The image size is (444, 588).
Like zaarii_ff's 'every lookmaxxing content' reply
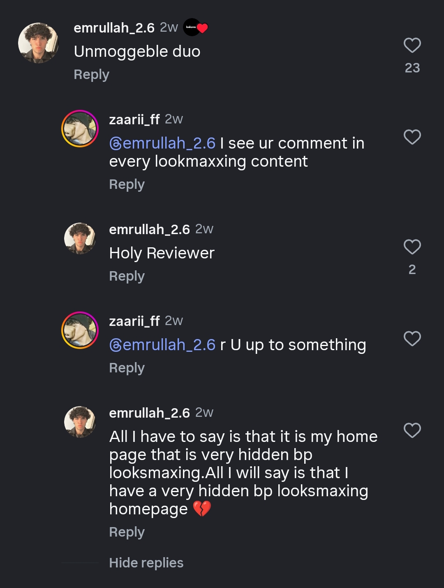412,137
